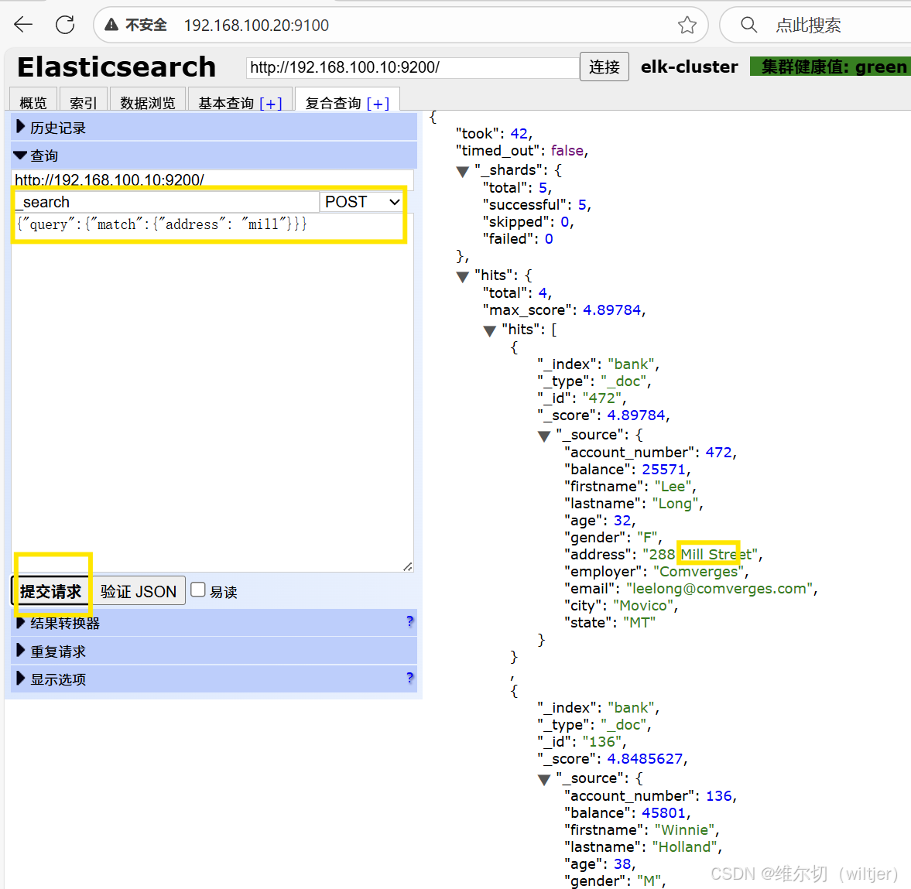Click the text area resize handle
The height and width of the screenshot is (889, 911).
pyautogui.click(x=408, y=566)
